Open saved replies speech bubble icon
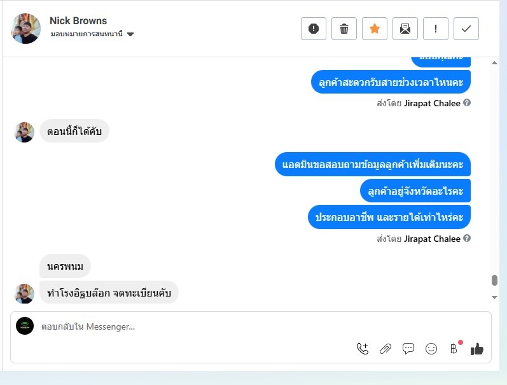Screen dimensions: 507x385 click(408, 349)
